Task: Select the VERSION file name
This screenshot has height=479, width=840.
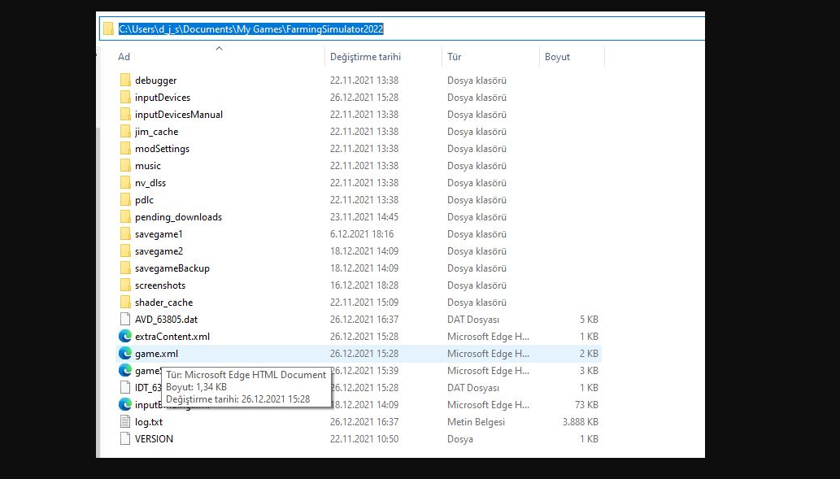Action: click(x=154, y=439)
